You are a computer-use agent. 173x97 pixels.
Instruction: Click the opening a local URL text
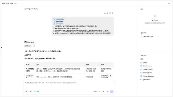(31, 9)
